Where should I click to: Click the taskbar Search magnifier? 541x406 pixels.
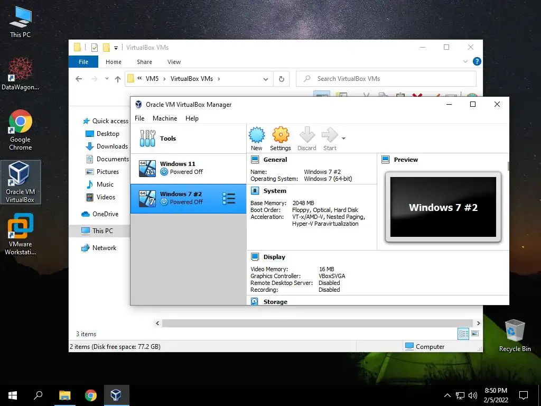click(x=38, y=395)
